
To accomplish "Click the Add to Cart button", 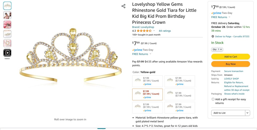I will coord(230,57).
